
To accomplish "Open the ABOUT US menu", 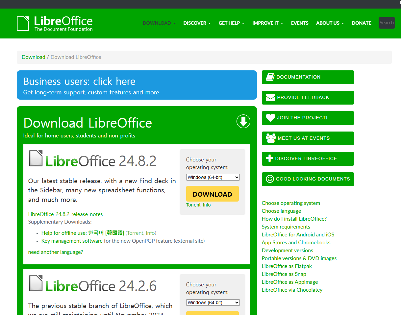I will coord(330,23).
